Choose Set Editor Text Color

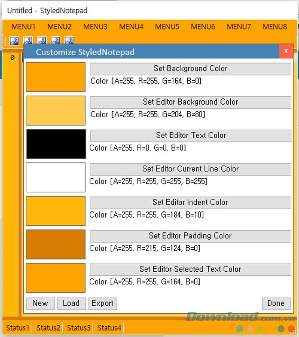click(x=191, y=135)
